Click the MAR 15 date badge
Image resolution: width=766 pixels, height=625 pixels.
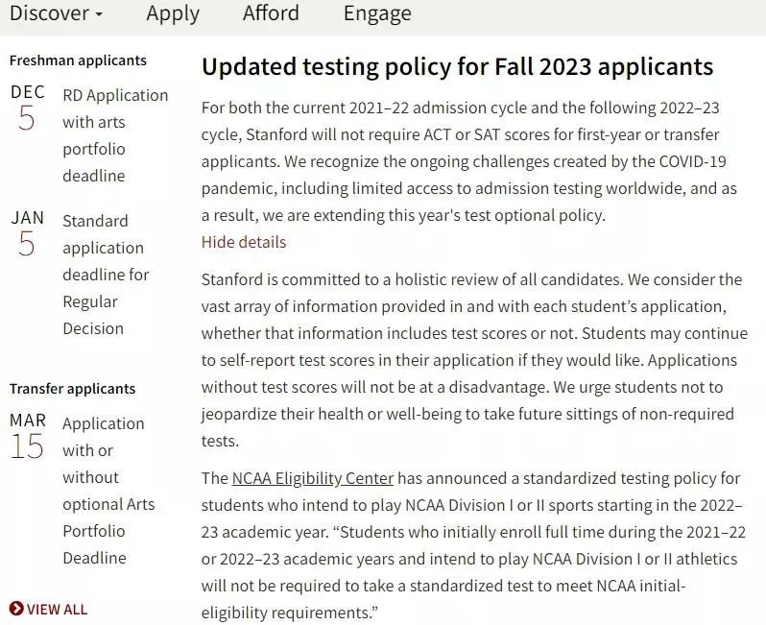pos(27,436)
